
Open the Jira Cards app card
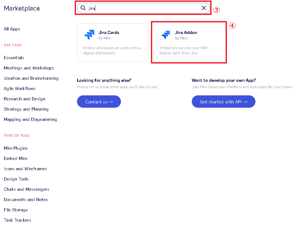point(113,43)
